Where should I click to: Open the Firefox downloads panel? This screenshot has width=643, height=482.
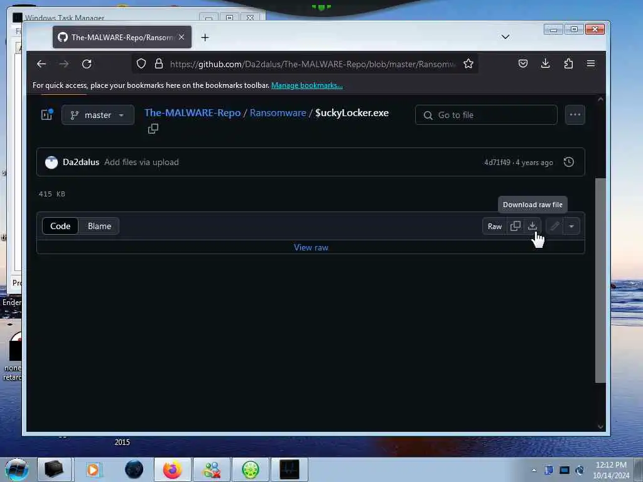click(x=546, y=63)
